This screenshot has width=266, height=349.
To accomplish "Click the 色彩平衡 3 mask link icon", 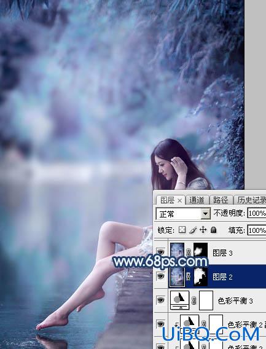I will pos(194,300).
